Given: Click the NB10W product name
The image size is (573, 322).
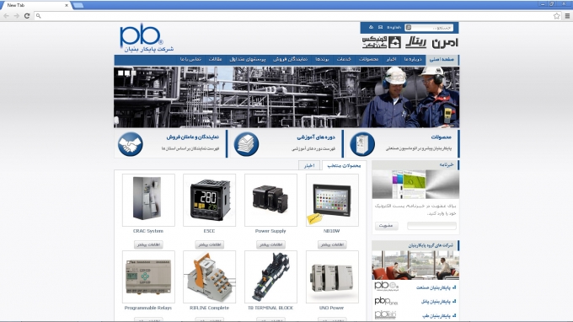Looking at the screenshot, I should coord(332,231).
